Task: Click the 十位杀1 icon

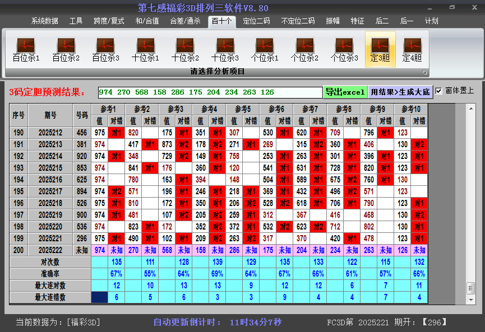Action: coord(145,49)
